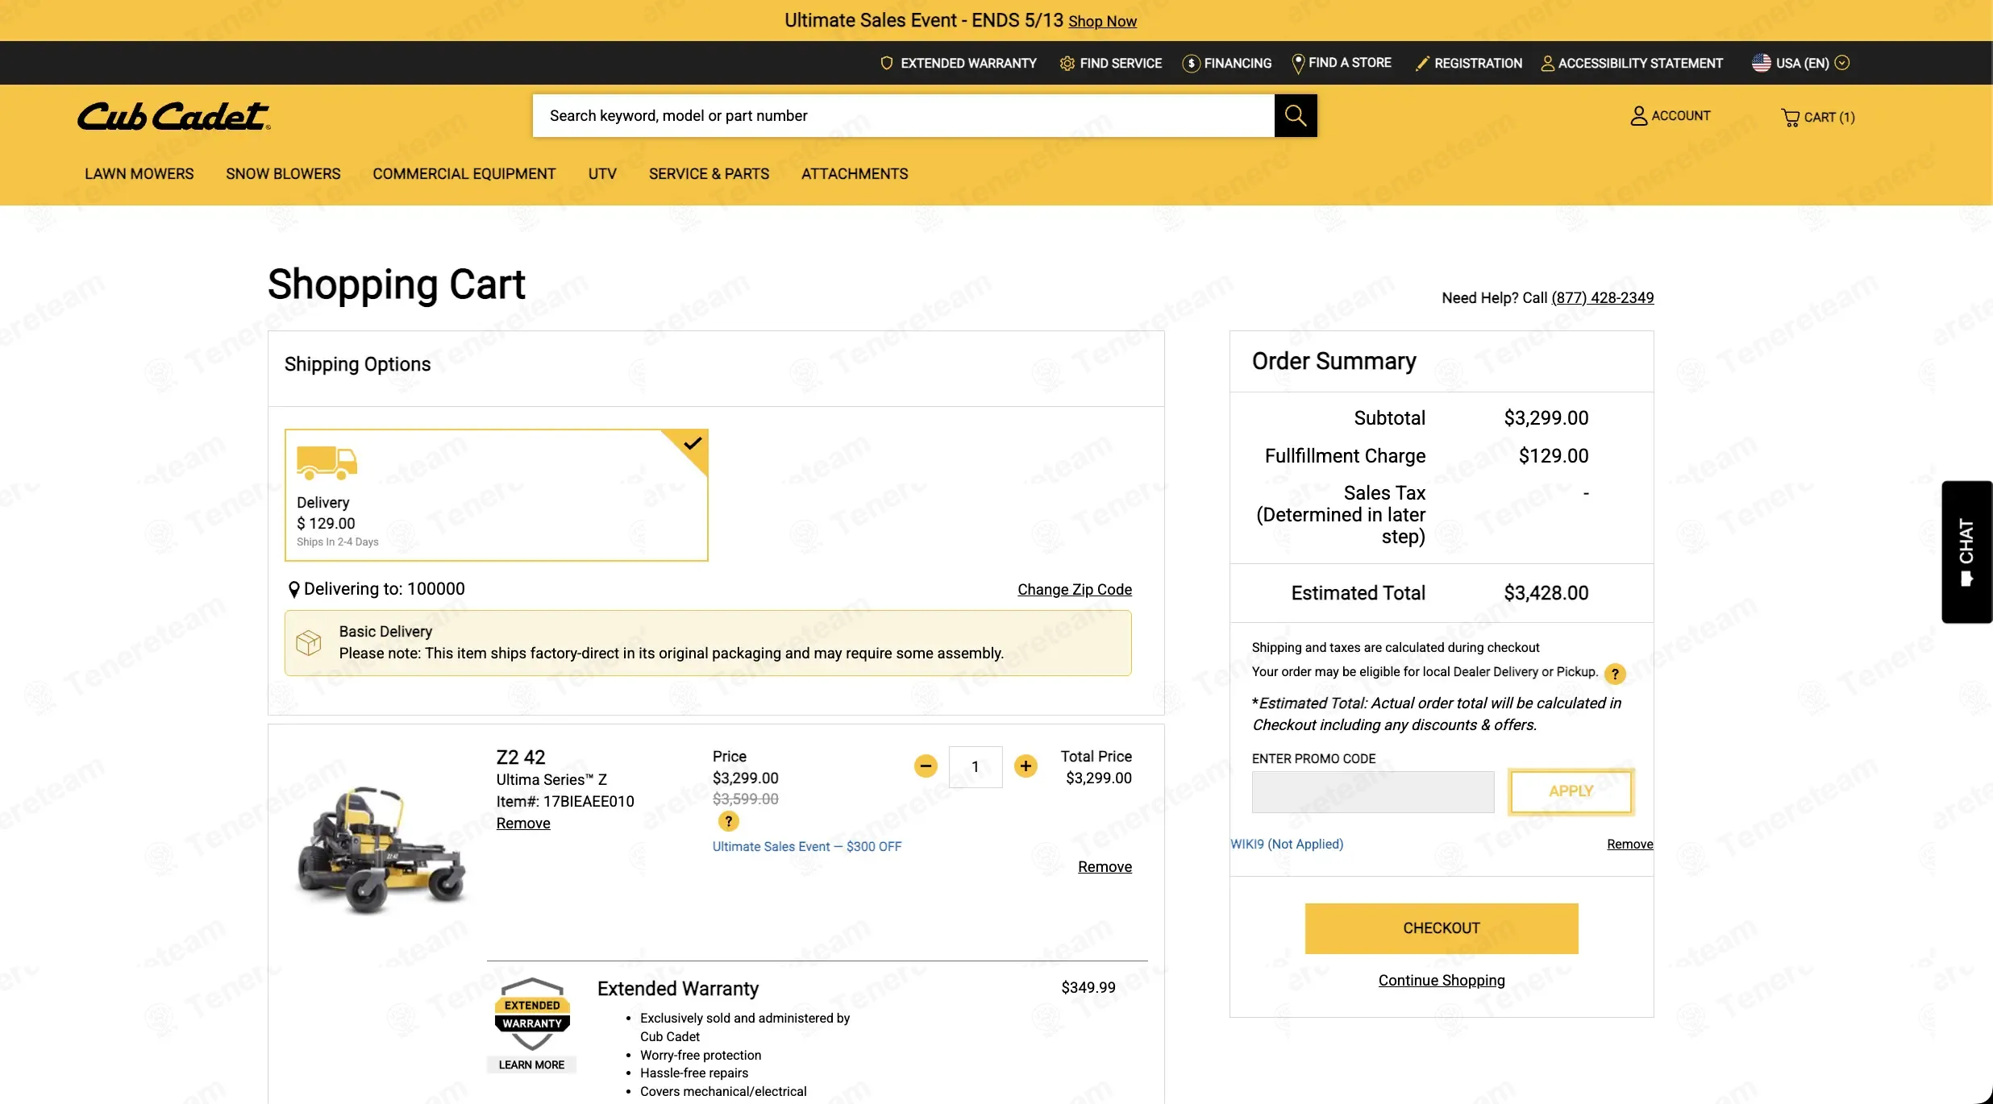Open Find Service gear link
Screen dimensions: 1993x1104
pyautogui.click(x=1111, y=63)
